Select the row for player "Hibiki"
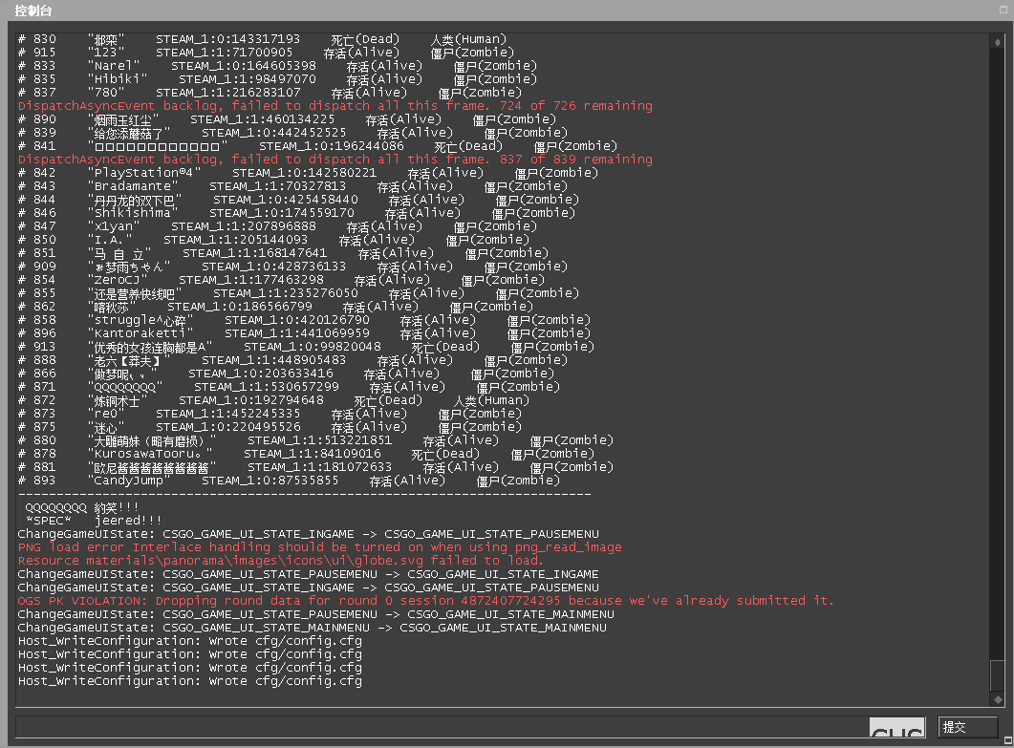Image resolution: width=1014 pixels, height=748 pixels. tap(277, 79)
